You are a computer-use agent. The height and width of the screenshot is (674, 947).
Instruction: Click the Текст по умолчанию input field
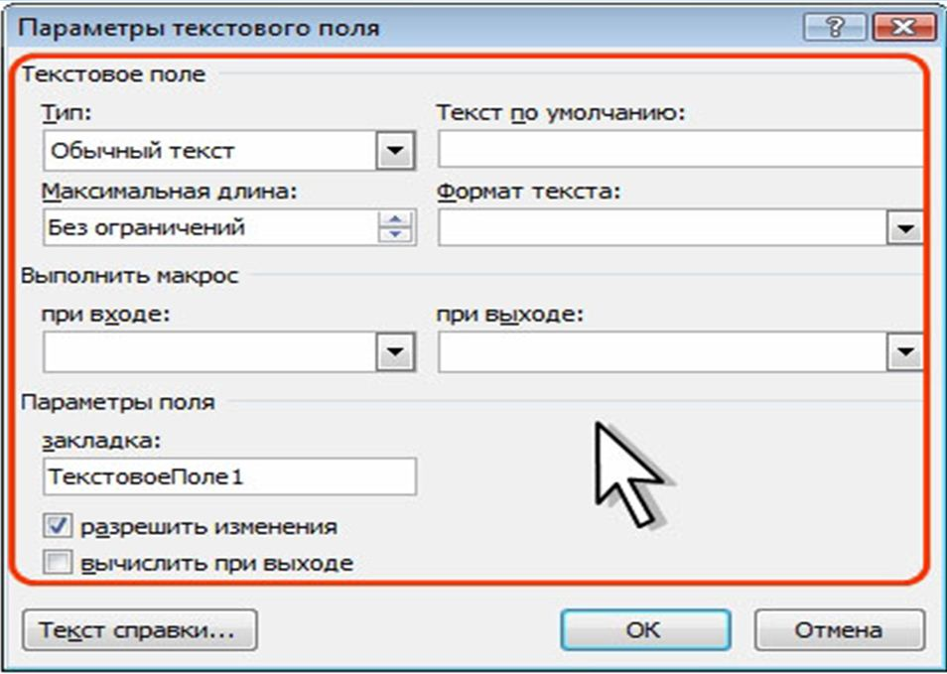680,149
